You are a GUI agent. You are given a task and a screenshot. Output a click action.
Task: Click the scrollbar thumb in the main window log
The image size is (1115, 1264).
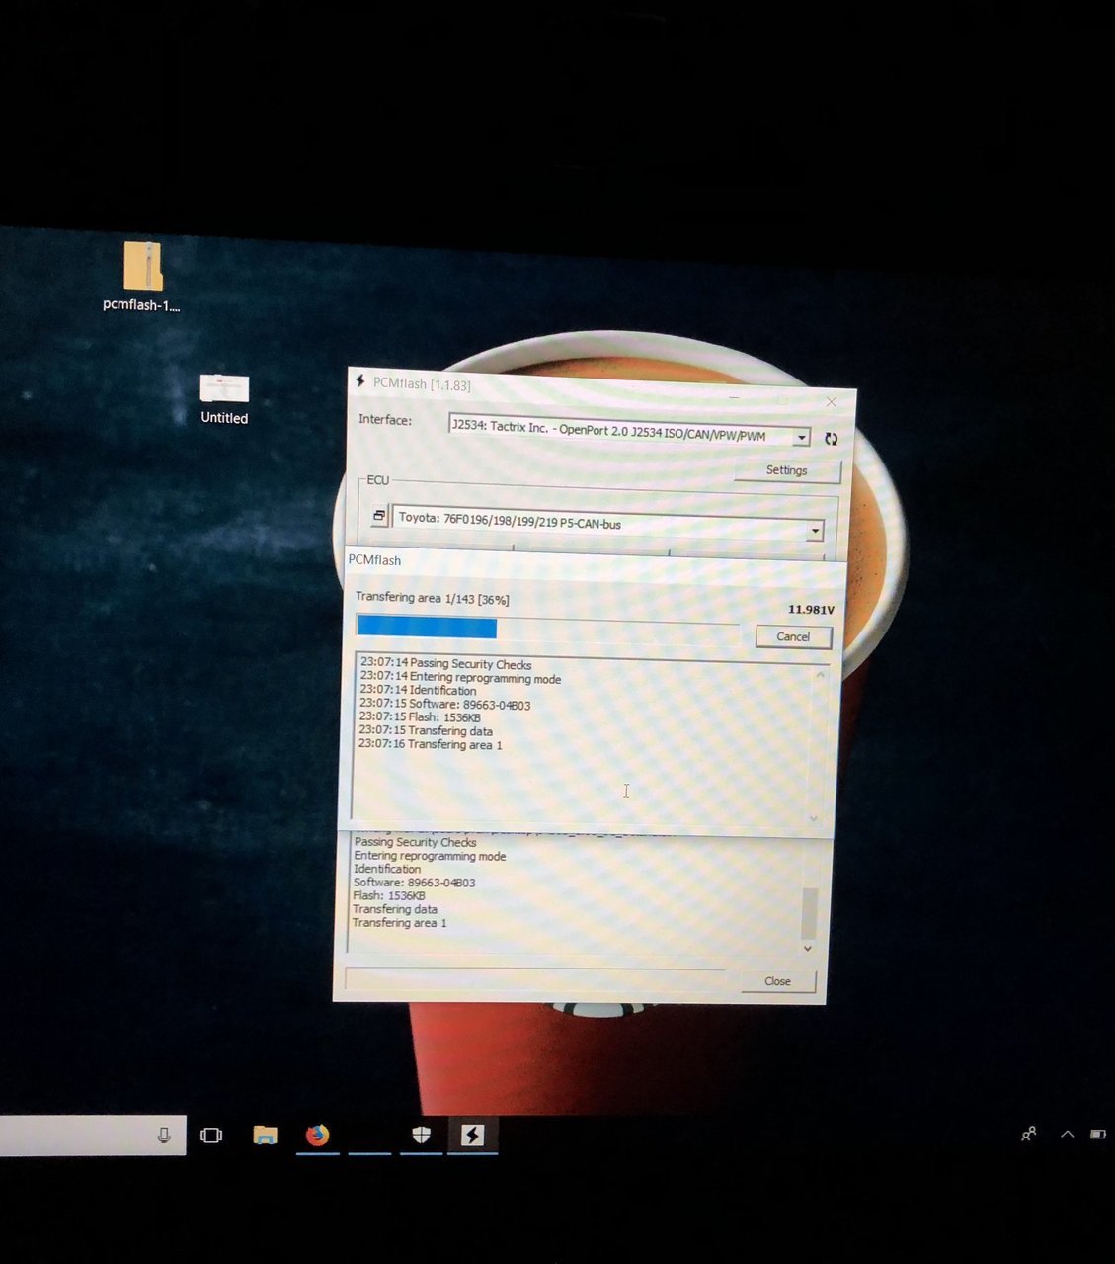pos(809,913)
